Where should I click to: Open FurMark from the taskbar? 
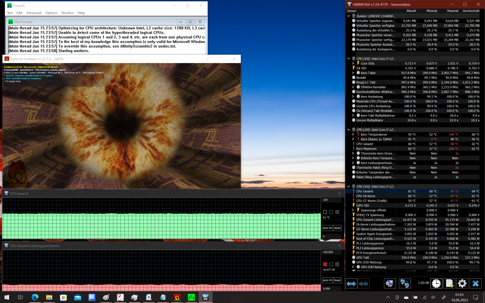point(177,297)
